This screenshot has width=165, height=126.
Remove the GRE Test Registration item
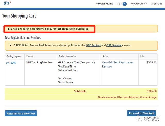107,66
